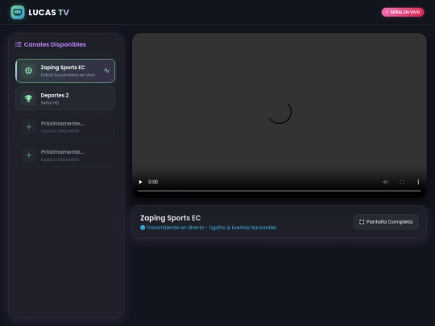Viewport: 435px width, 326px height.
Task: Click the trophy icon of Deportes 2
Action: (x=28, y=98)
